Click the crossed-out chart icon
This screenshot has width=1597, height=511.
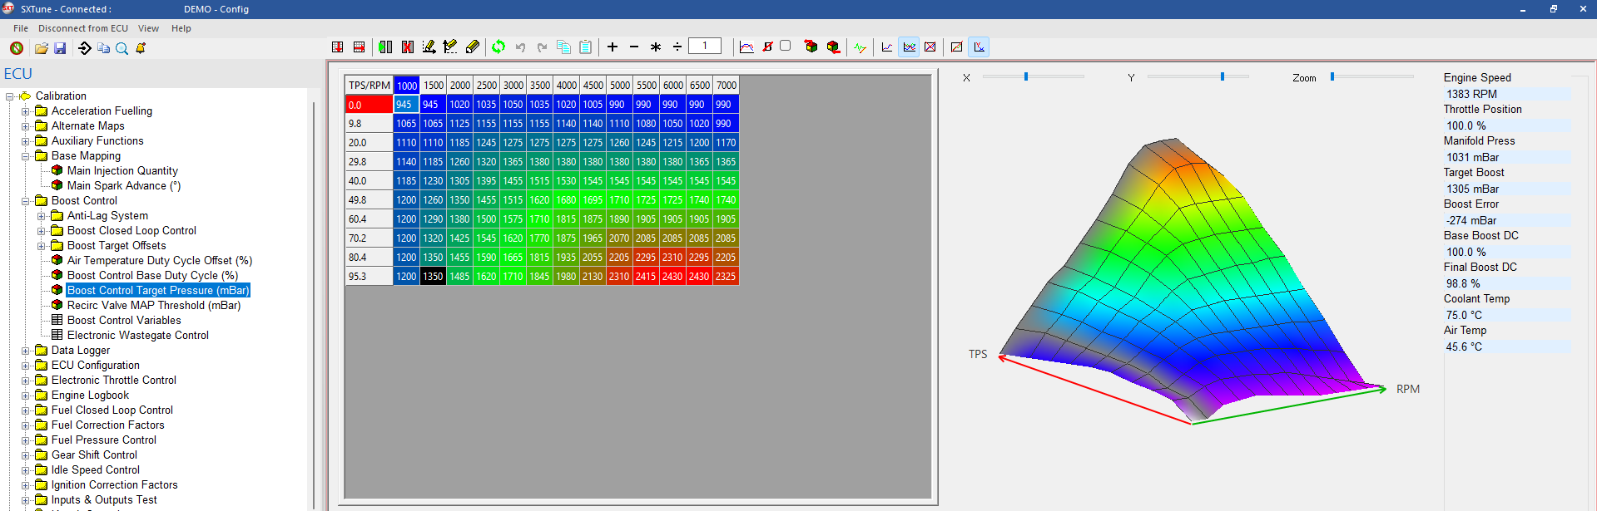pos(930,47)
